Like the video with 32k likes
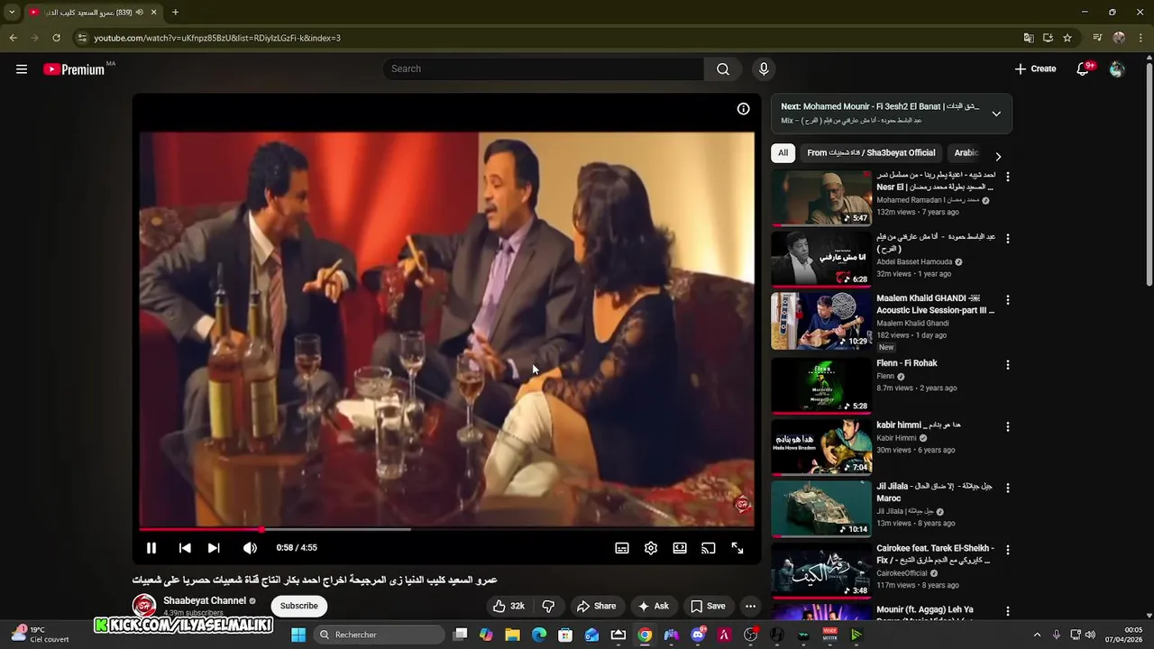This screenshot has width=1154, height=649. click(x=509, y=607)
